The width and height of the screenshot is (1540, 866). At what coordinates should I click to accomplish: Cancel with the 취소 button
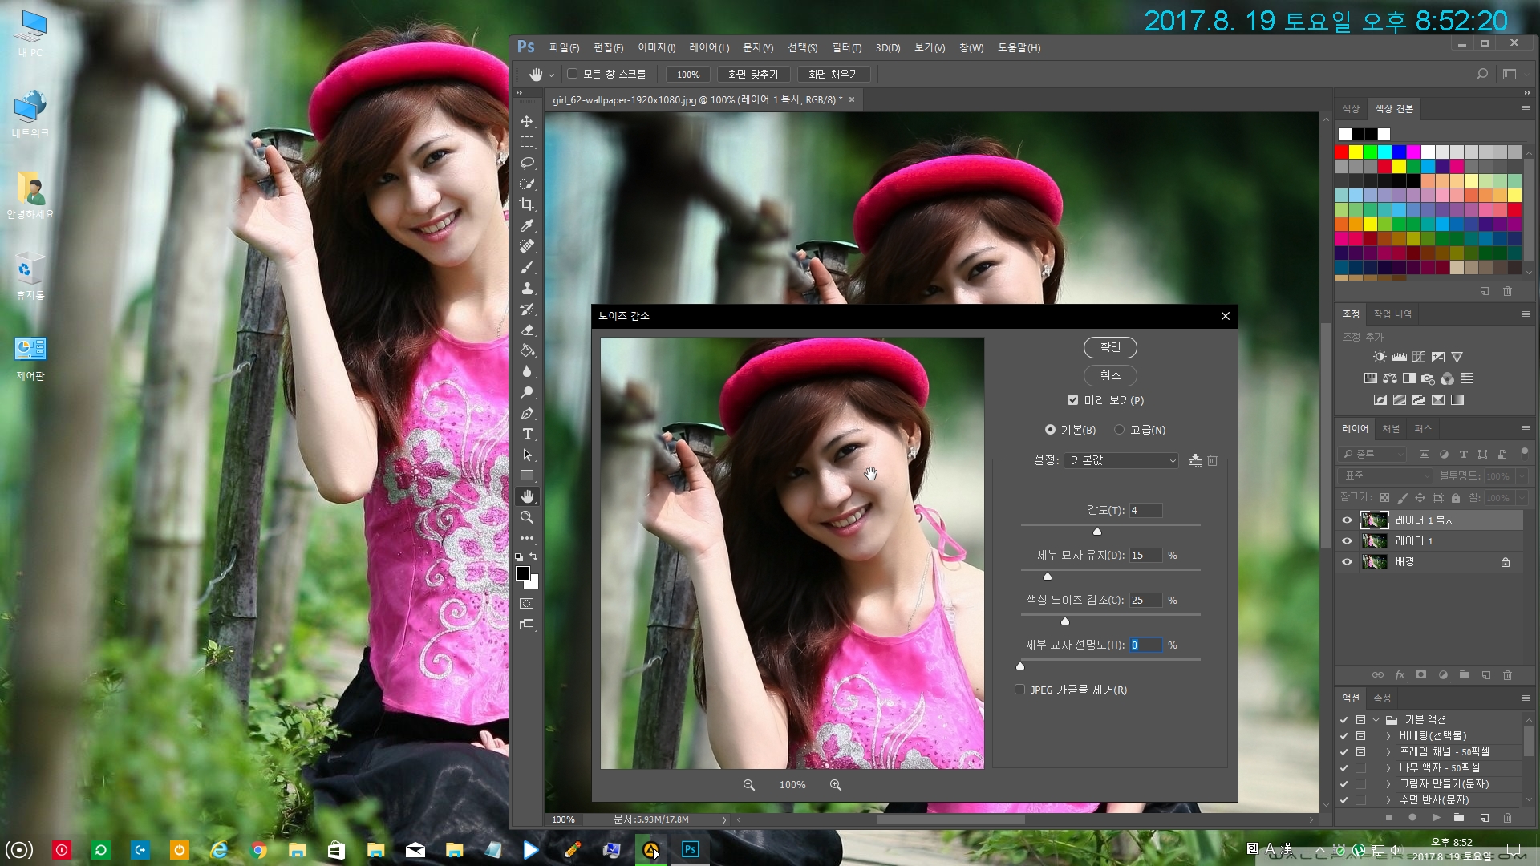(1110, 375)
